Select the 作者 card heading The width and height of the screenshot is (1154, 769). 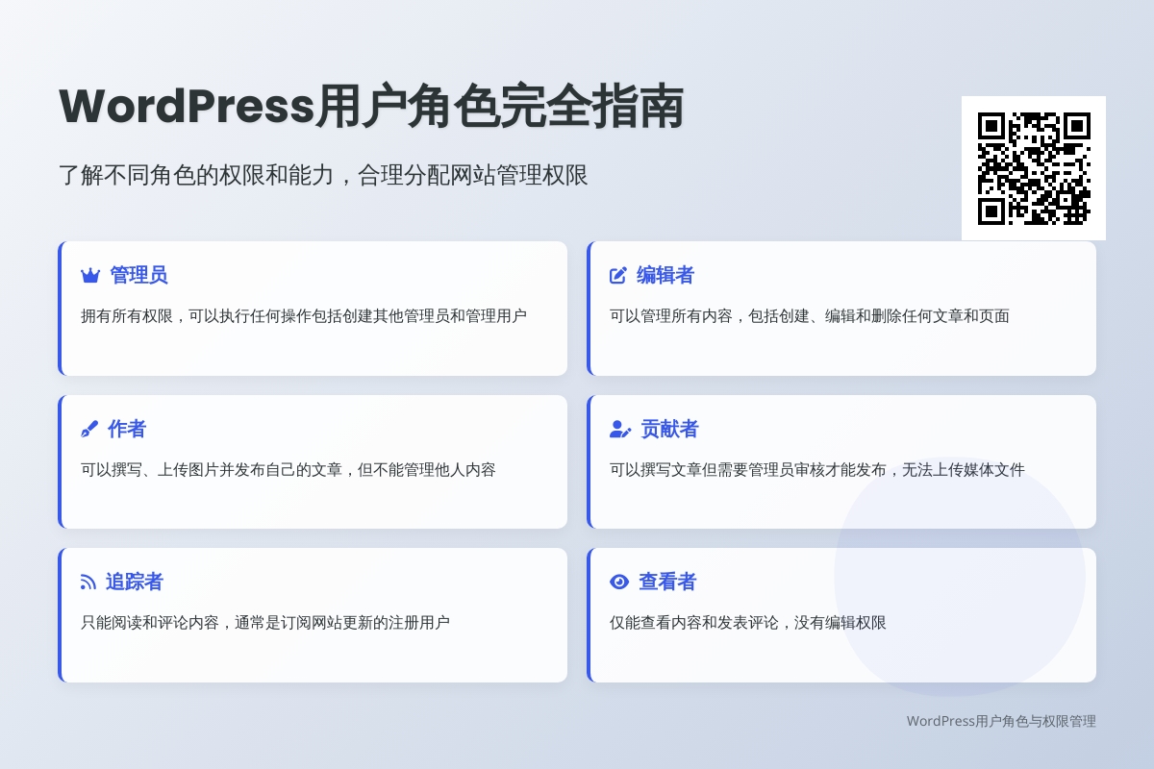(127, 430)
